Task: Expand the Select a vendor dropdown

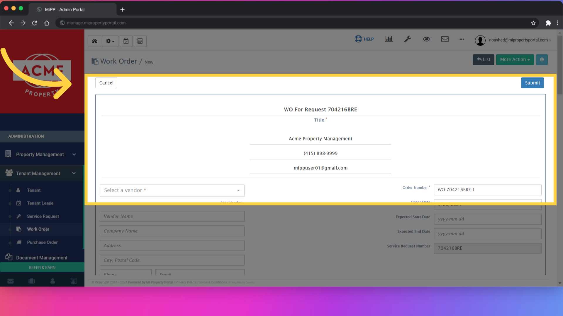Action: point(172,190)
